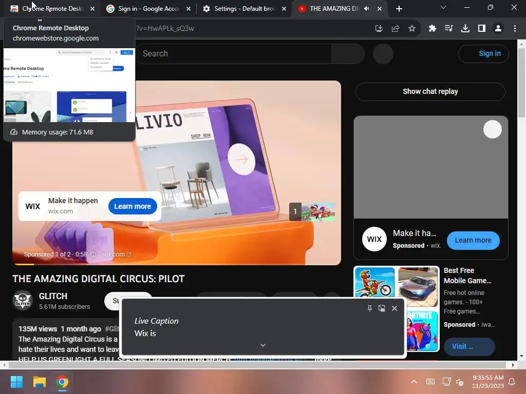The image size is (526, 394).
Task: Click the arrow circle in ad video
Action: click(x=241, y=160)
